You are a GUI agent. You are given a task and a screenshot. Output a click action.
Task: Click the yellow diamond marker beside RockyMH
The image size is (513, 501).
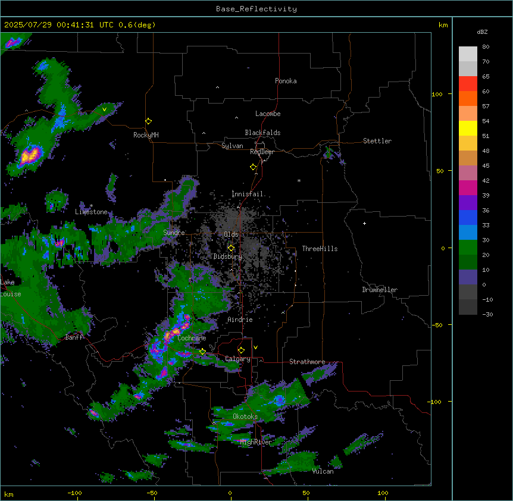click(x=148, y=121)
